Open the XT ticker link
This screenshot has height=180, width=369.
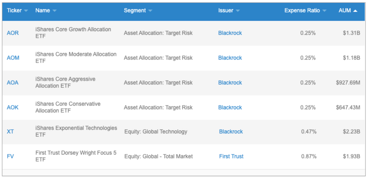[10, 132]
